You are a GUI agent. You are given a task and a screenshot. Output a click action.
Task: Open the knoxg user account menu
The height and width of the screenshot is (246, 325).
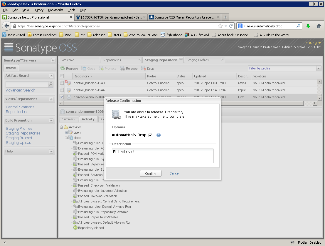pyautogui.click(x=313, y=43)
